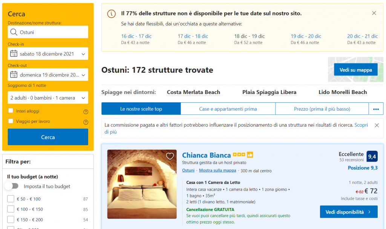Check the € 50 - € 100 budget filter
Viewport: 386px width, 229px height.
pos(11,199)
